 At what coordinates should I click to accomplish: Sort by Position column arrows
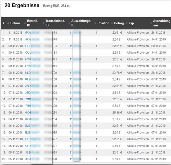pos(95,23)
